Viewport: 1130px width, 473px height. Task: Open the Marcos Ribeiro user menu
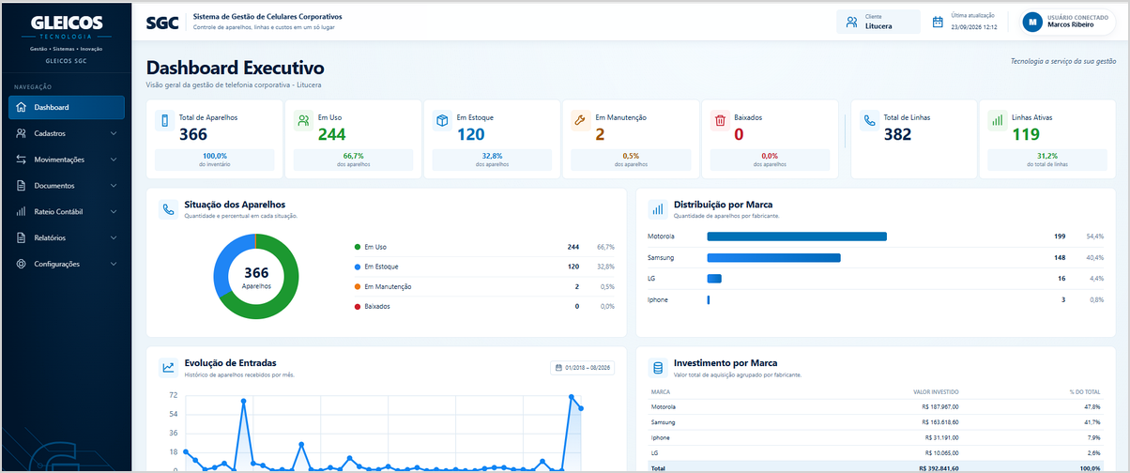coord(1068,22)
